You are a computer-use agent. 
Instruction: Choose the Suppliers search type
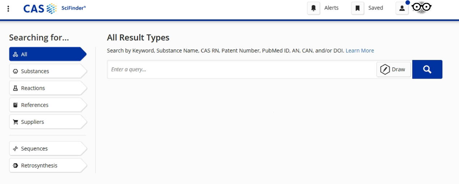(x=47, y=122)
